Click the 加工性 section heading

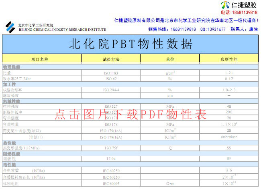[9, 84]
